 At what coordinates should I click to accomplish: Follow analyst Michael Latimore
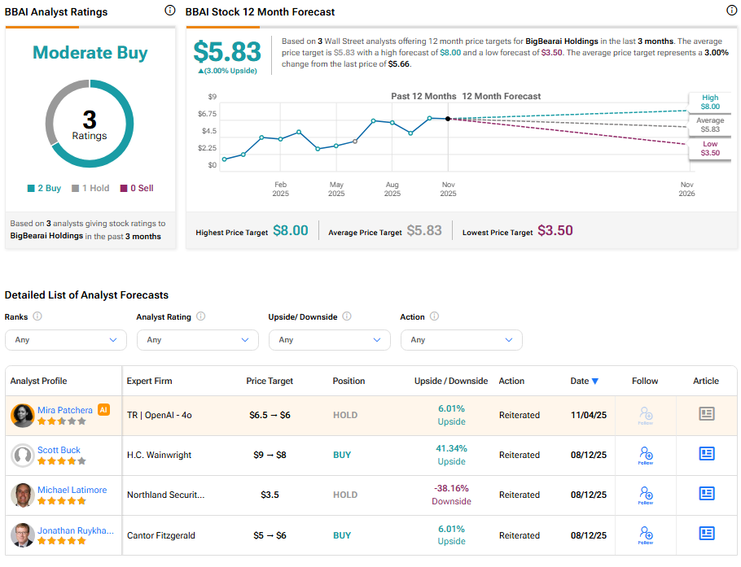tap(645, 495)
